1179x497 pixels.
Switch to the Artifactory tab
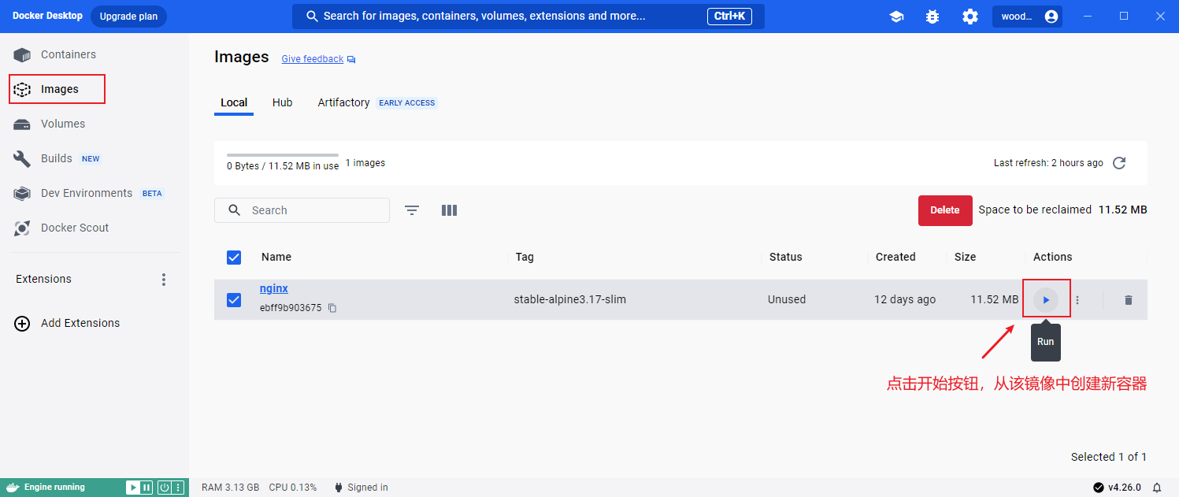[x=343, y=102]
